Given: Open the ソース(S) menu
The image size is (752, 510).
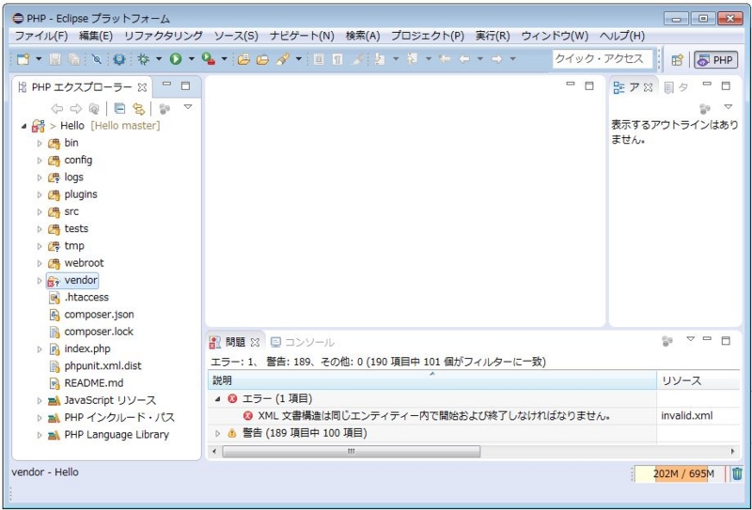Looking at the screenshot, I should click(x=236, y=36).
